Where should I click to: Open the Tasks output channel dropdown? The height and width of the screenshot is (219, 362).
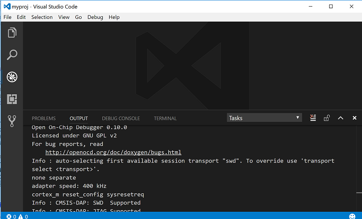(x=264, y=118)
